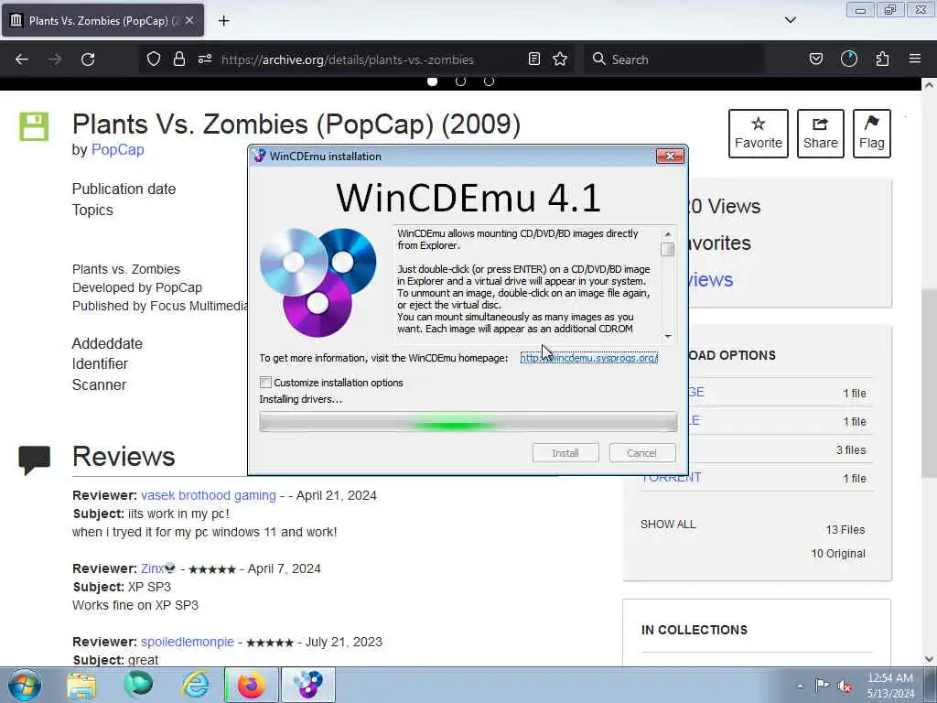
Task: Open Windows Explorer from taskbar
Action: pos(81,686)
